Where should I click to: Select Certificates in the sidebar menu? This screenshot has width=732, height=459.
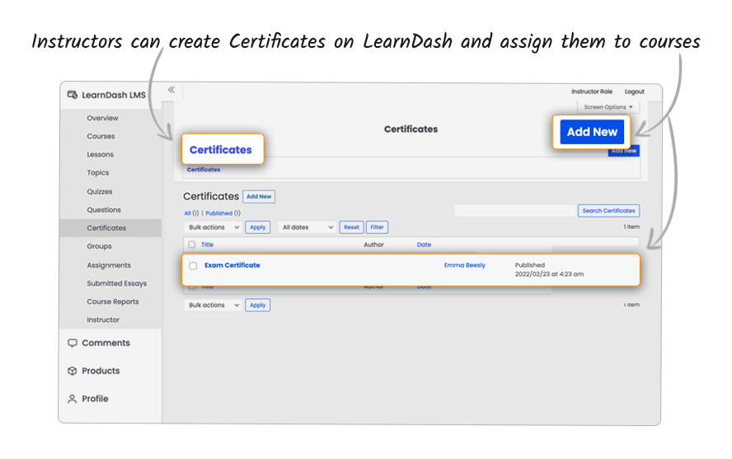[x=106, y=228]
